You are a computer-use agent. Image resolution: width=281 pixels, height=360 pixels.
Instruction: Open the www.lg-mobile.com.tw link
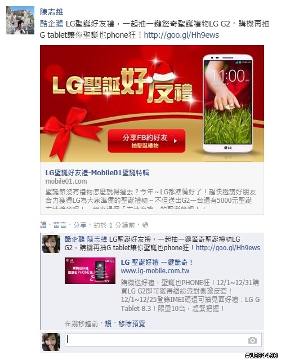(155, 270)
